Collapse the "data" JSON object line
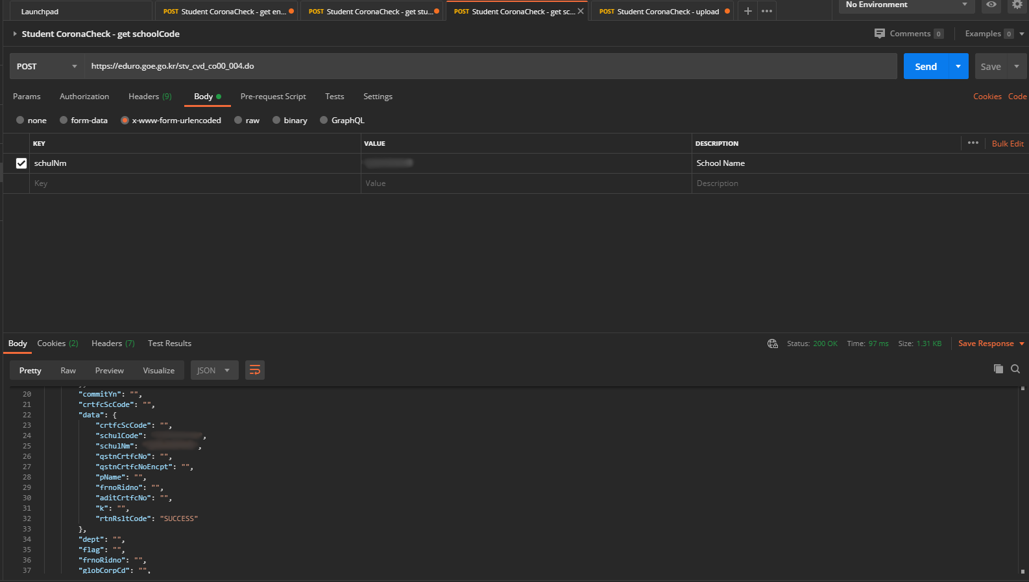This screenshot has height=582, width=1029. coord(97,415)
